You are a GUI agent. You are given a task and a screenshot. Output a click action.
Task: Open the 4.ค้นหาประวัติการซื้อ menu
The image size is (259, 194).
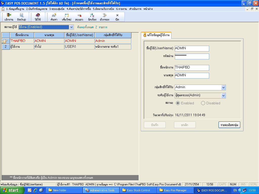tap(79, 9)
